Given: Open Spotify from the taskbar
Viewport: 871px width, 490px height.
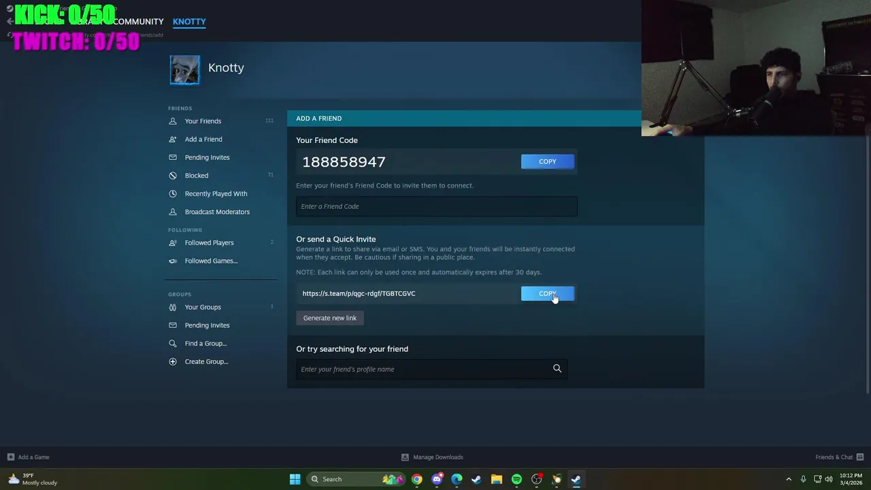Looking at the screenshot, I should click(516, 479).
